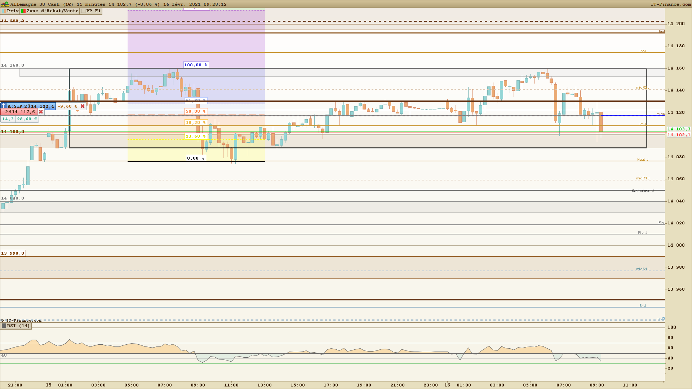Click the RSI (14) indicator label
Screen dimensions: 692x389
pos(18,326)
